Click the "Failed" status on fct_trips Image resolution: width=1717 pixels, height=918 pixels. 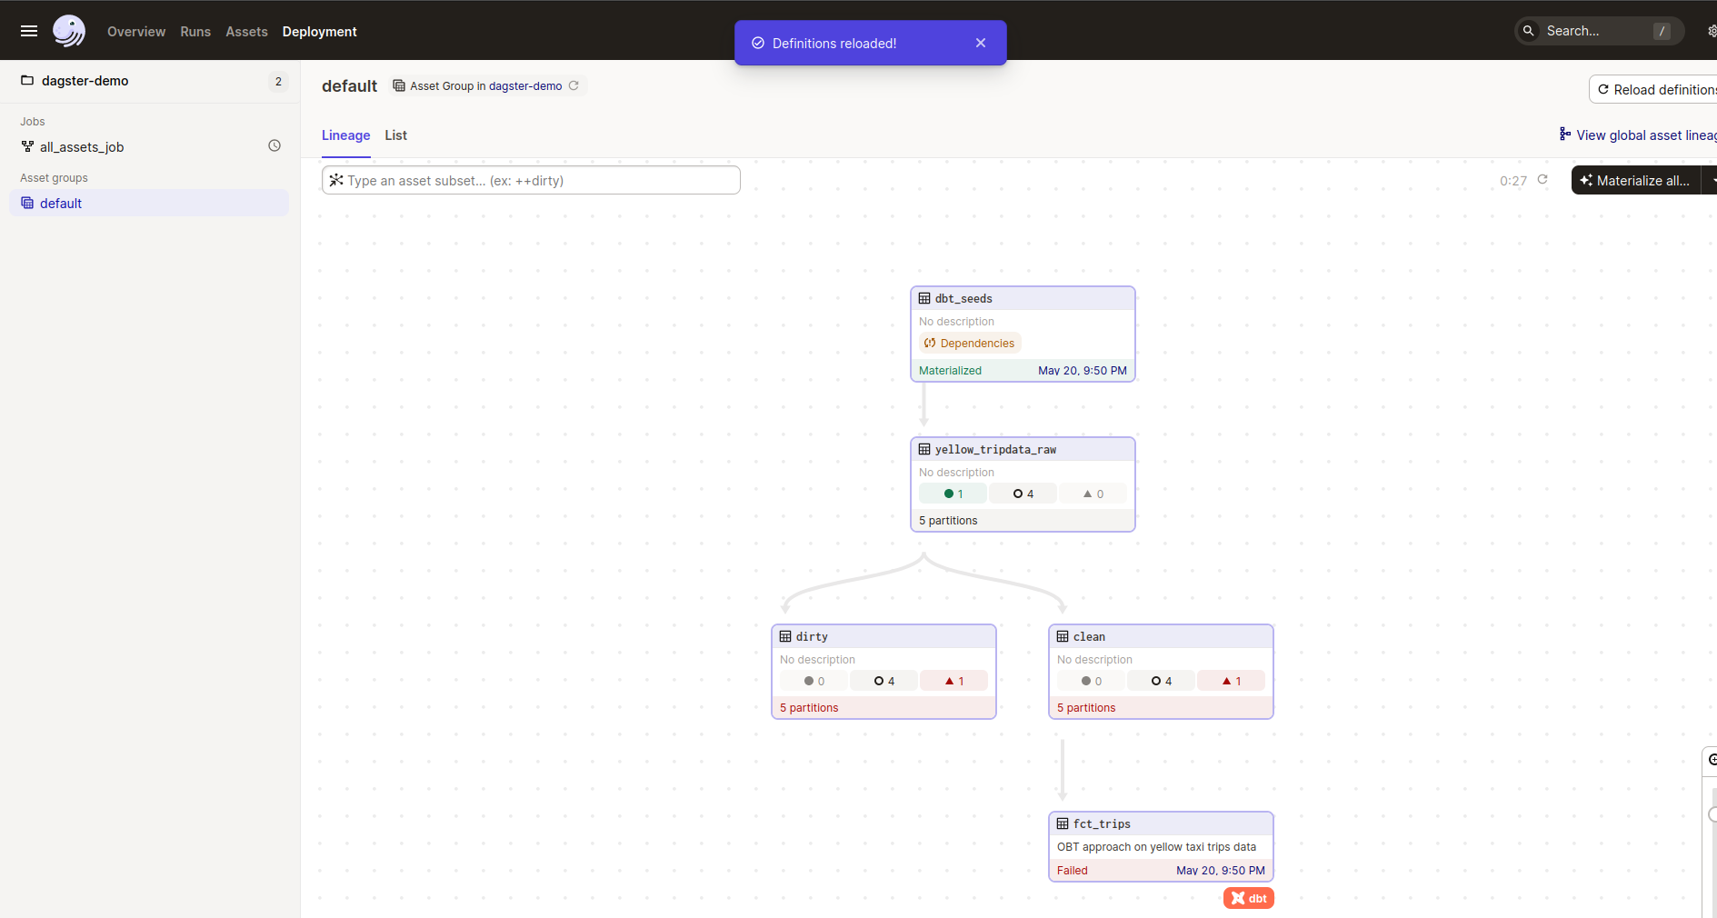(x=1073, y=871)
